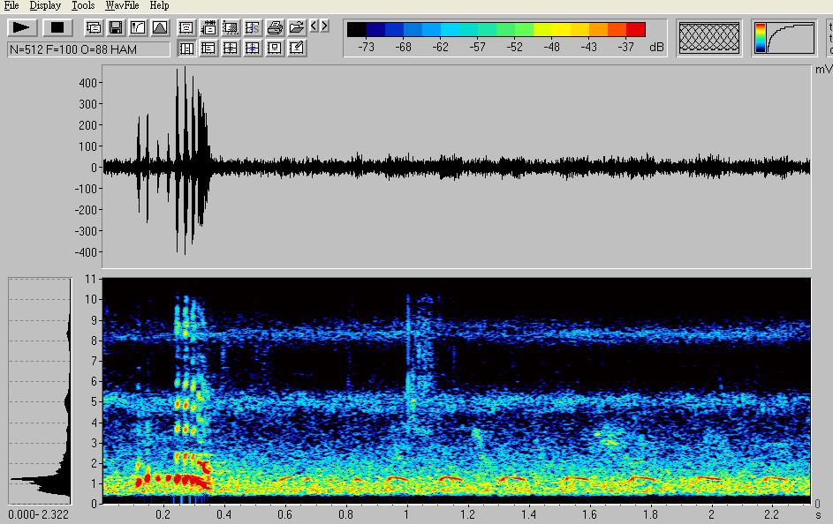
Task: Click the pencil edit icon in second row
Action: tap(297, 48)
